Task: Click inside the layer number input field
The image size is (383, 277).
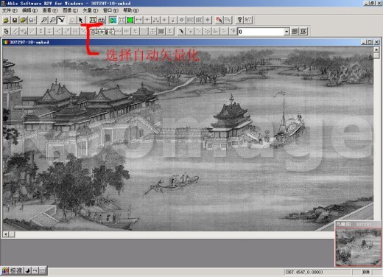Action: pos(261,32)
